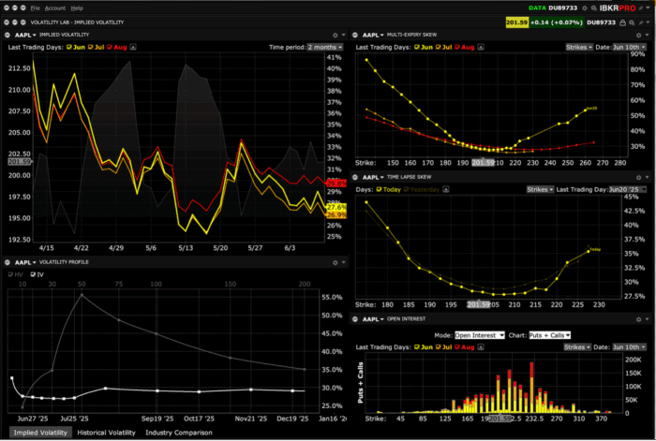Open AAPL symbol dropdown in Implied Volatility panel
Viewport: 656px width, 441px height.
point(25,36)
